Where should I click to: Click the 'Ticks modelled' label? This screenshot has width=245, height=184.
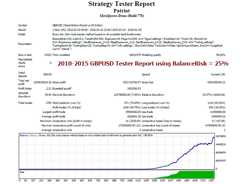coord(61,55)
